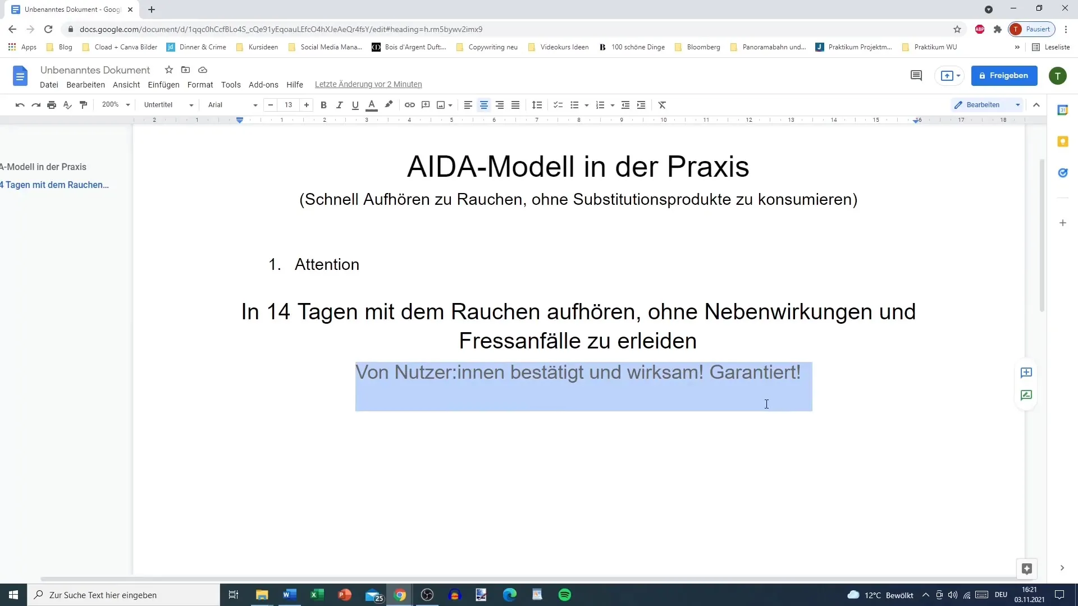Expand bulleted list style options

[586, 105]
